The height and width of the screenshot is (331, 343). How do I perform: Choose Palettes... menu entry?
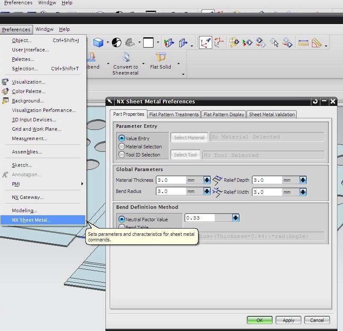click(x=43, y=59)
